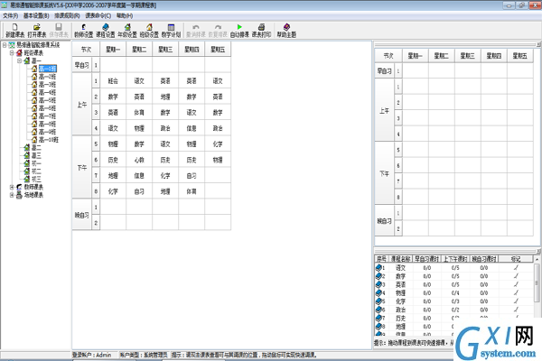Expand the 场地课表 tree branch

click(12, 195)
